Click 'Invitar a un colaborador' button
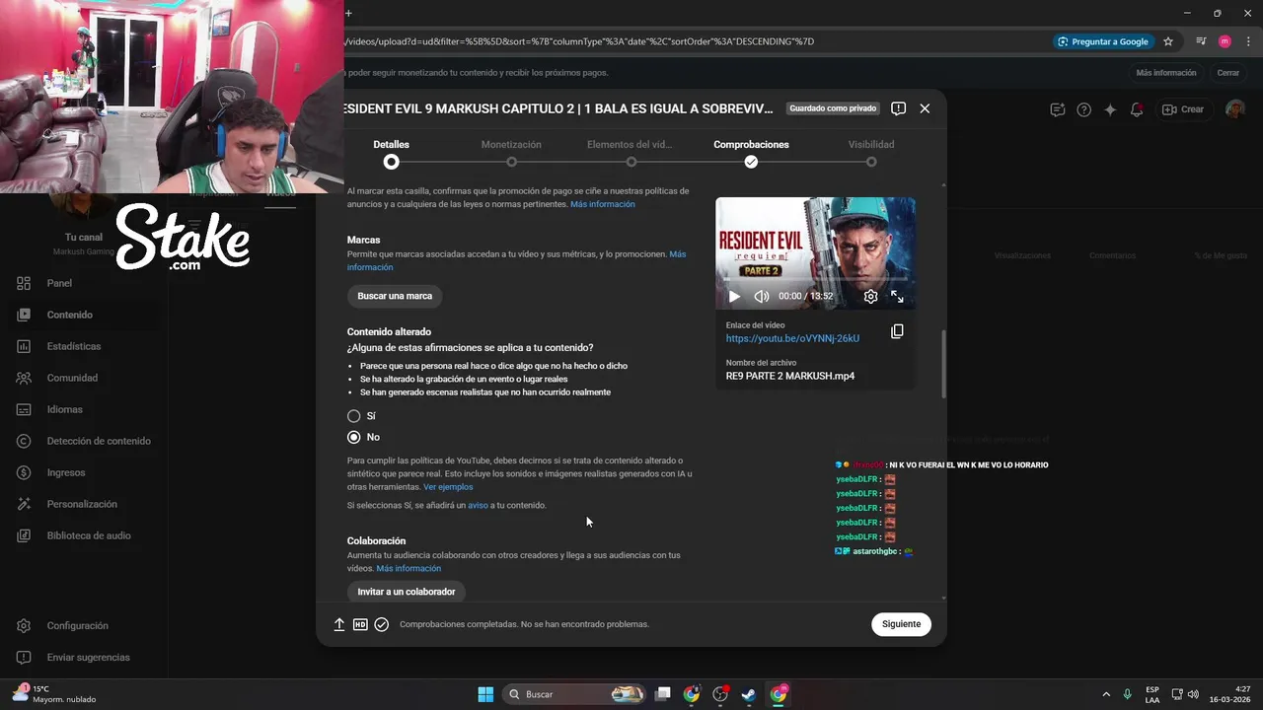1263x710 pixels. tap(407, 592)
